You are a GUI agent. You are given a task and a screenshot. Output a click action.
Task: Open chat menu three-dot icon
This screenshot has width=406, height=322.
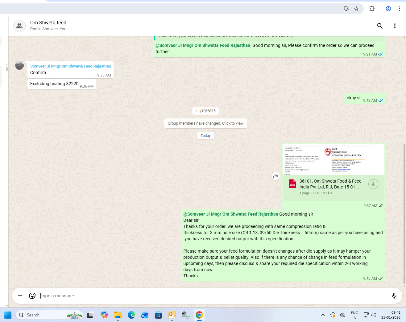395,26
